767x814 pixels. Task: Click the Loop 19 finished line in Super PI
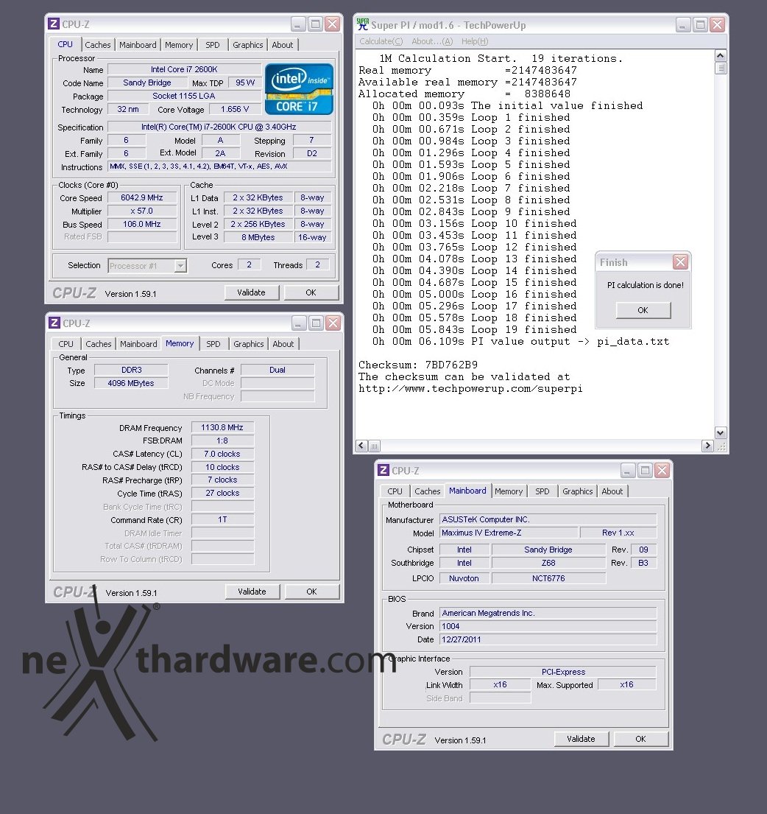point(474,329)
